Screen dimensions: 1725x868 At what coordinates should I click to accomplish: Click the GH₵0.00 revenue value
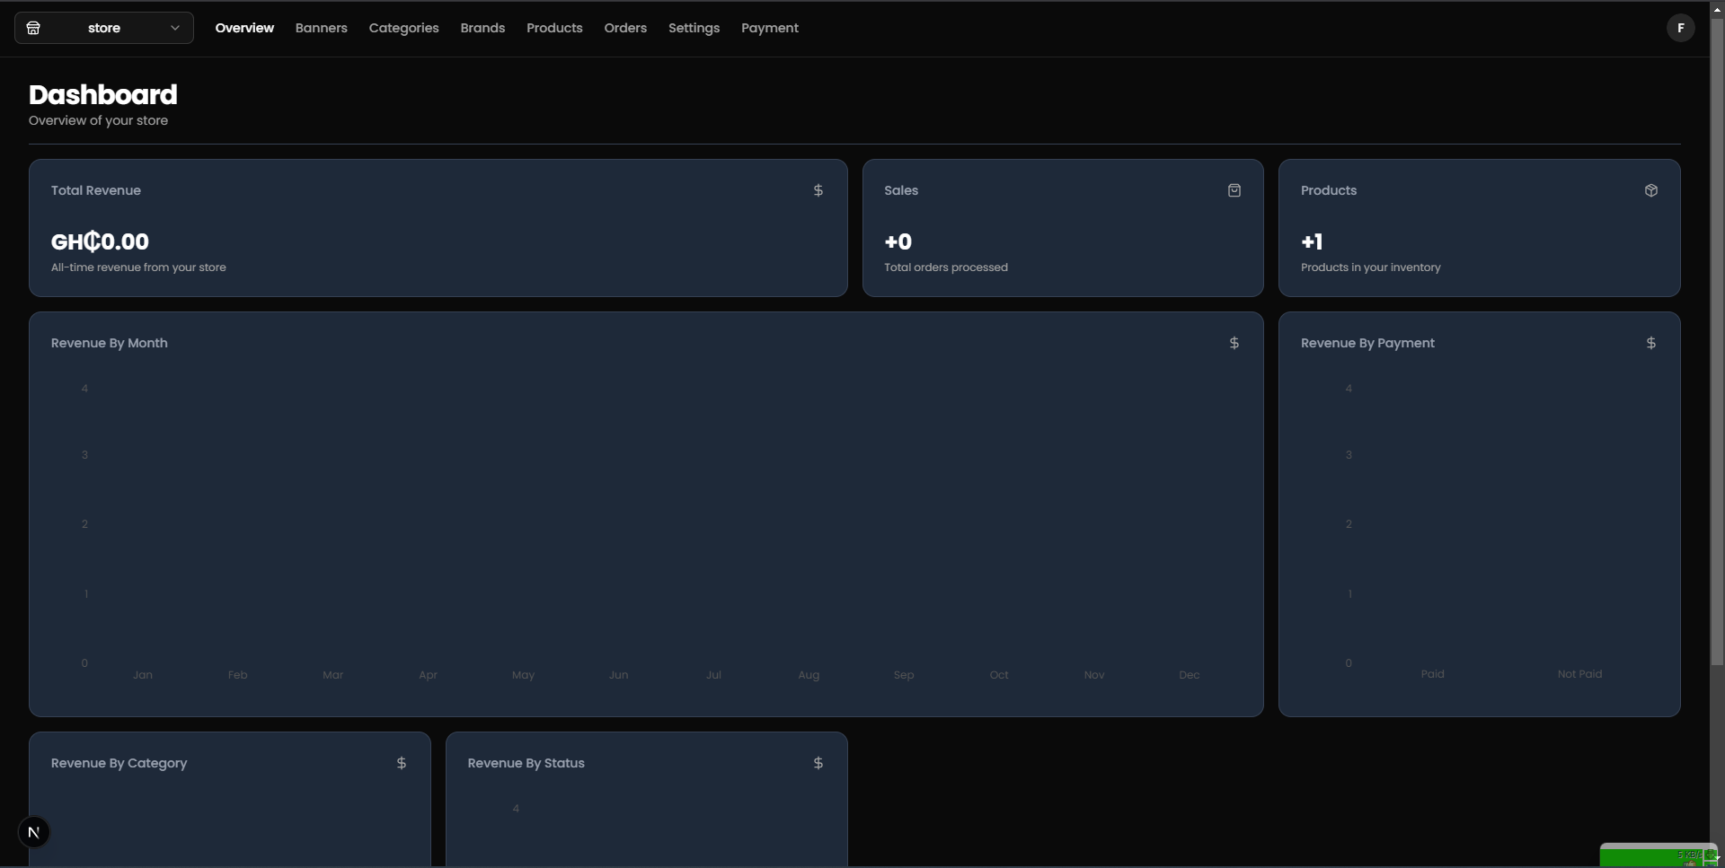coord(100,241)
